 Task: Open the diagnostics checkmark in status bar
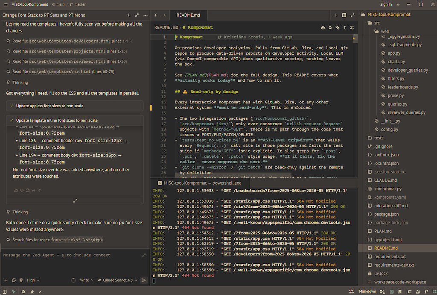pos(40,292)
